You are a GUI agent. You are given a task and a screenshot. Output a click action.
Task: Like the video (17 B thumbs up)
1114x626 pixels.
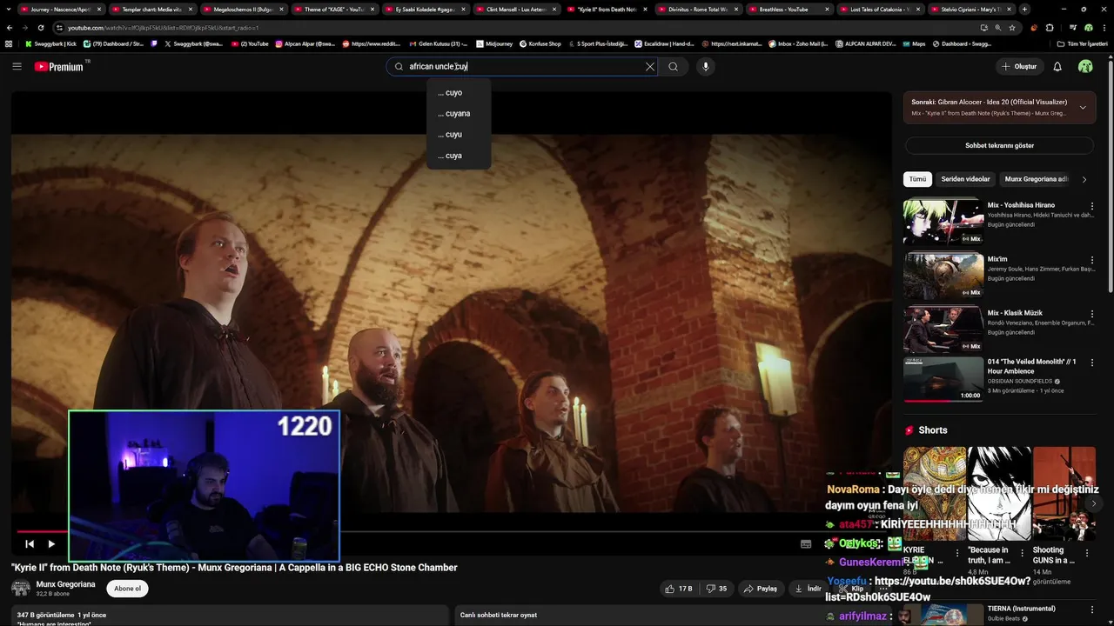679,589
